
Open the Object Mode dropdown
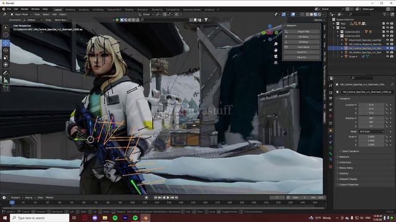(21, 14)
